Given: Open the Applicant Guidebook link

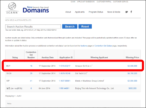Looking at the screenshot, I should pos(86,2).
